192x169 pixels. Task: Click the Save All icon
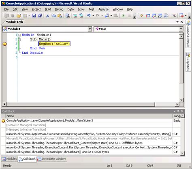point(40,16)
